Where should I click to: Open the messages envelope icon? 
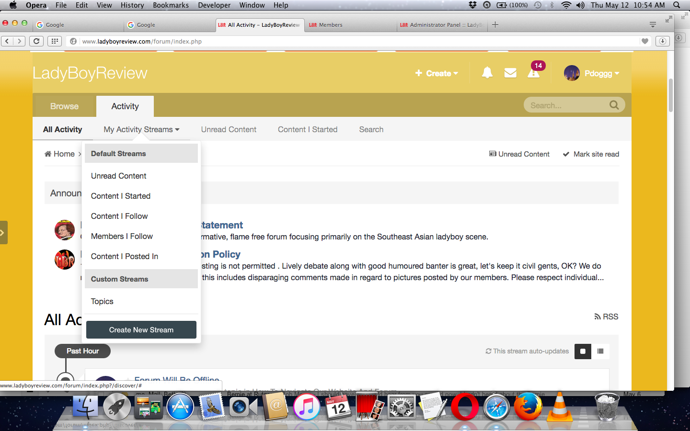tap(510, 73)
